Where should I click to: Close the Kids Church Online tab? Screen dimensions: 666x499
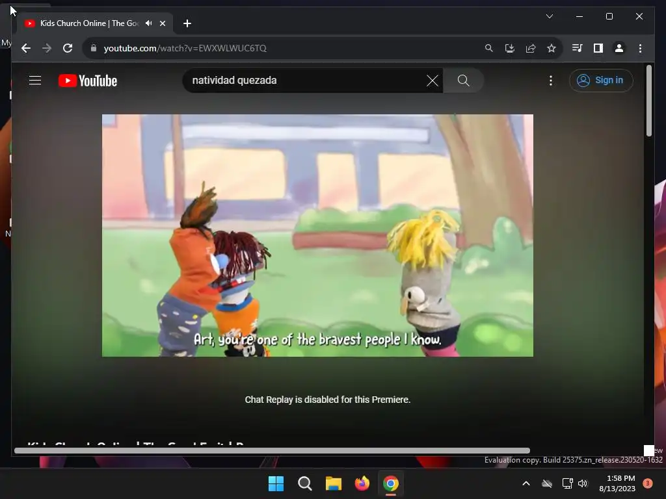click(x=162, y=23)
